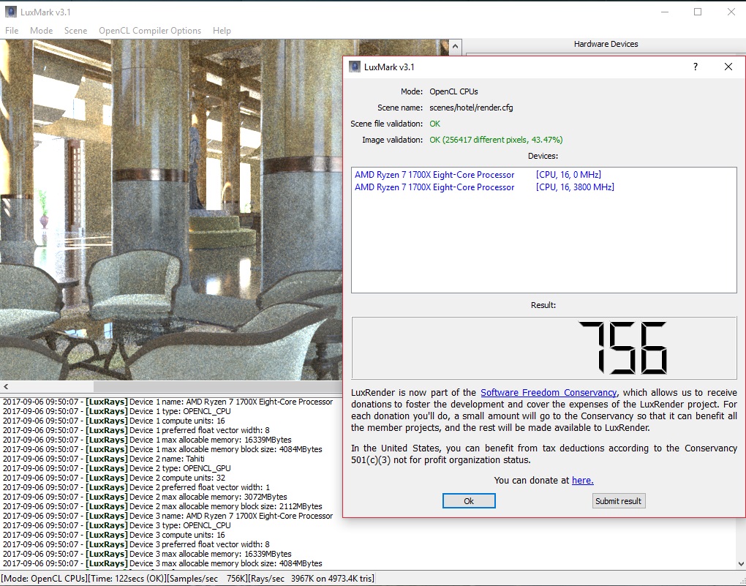Click log line 'Device 1 preferred float vector width: 8'
The height and width of the screenshot is (586, 746).
[x=136, y=430]
